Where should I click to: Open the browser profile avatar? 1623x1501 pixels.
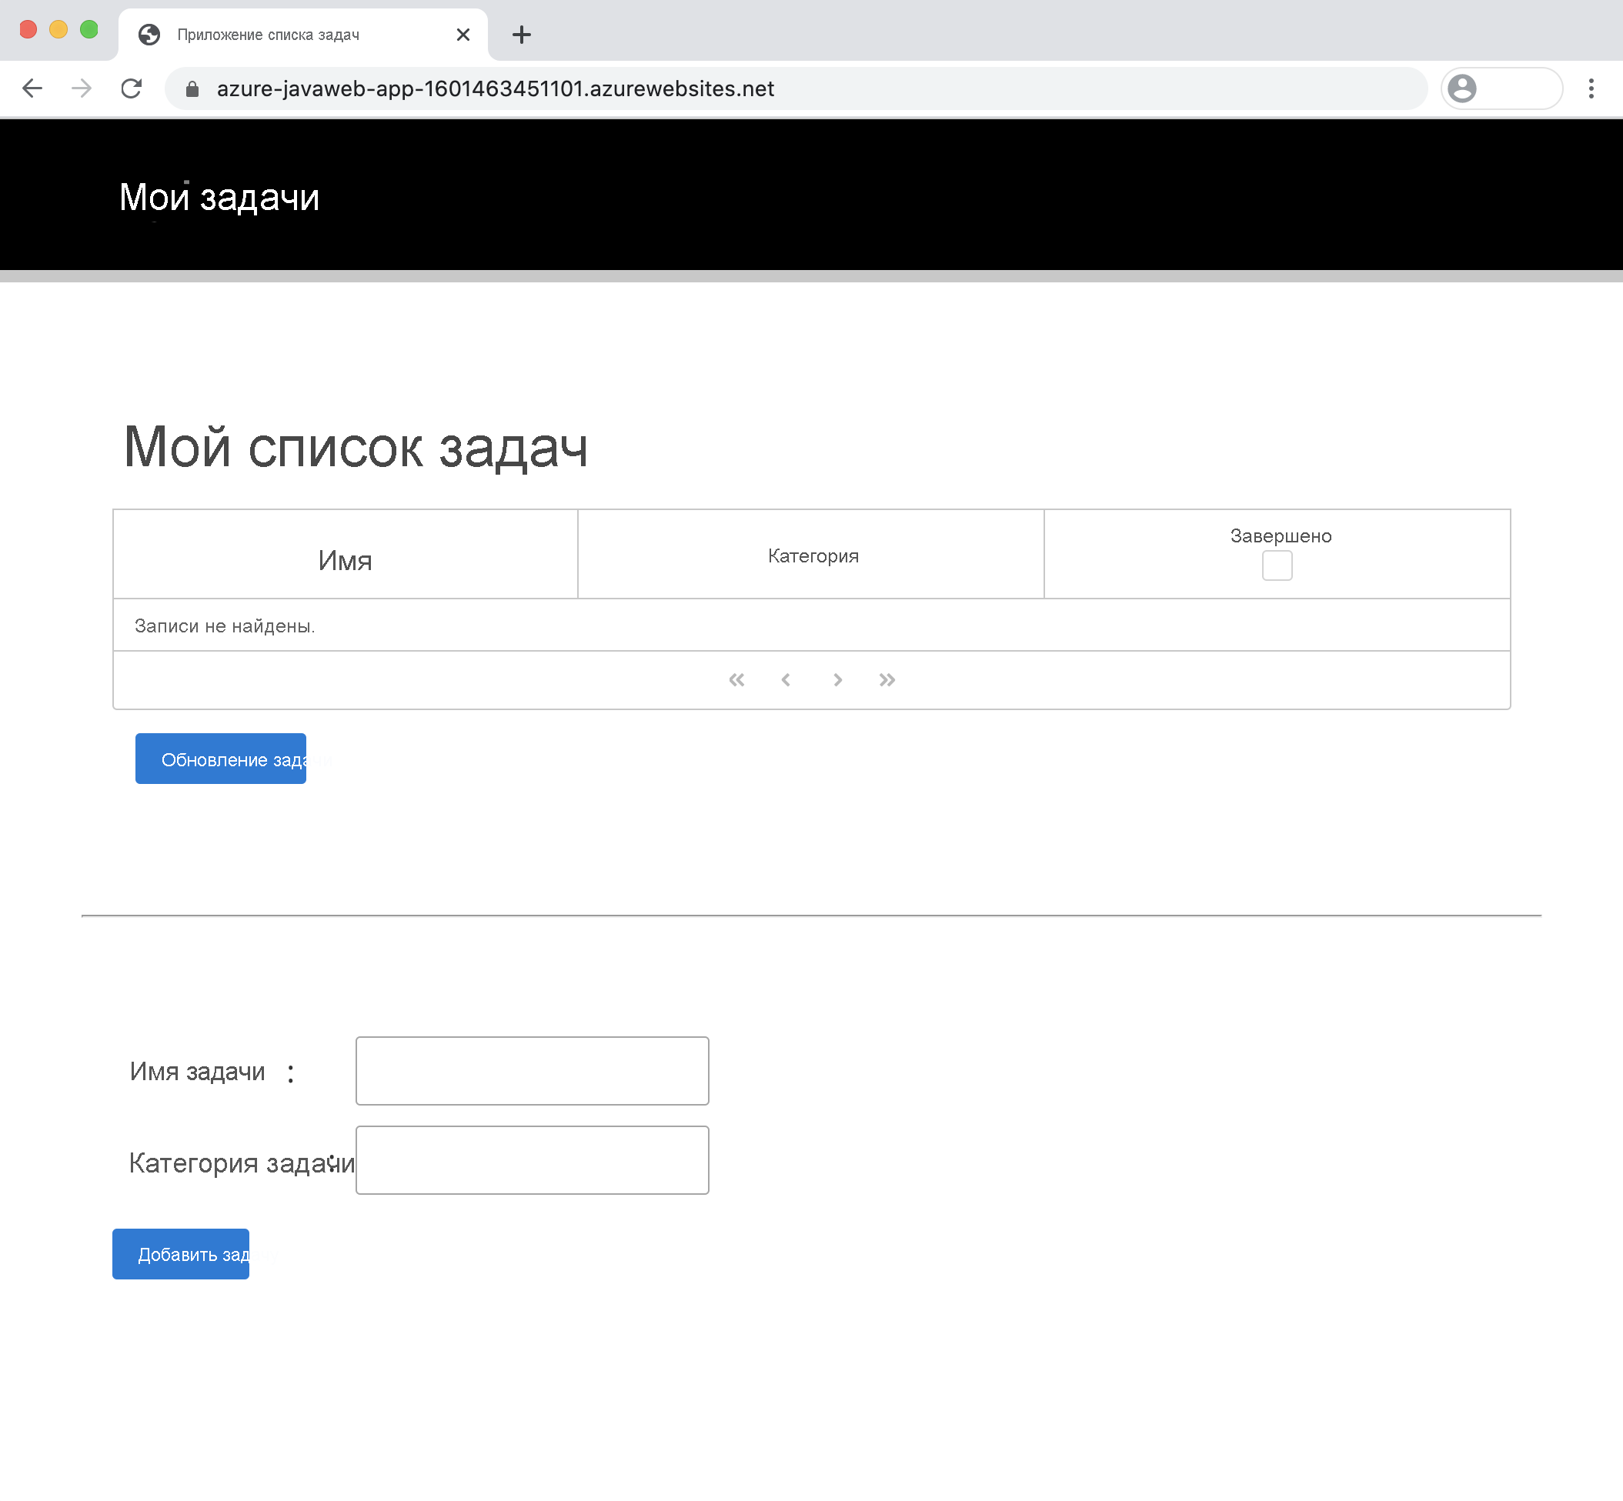1462,88
